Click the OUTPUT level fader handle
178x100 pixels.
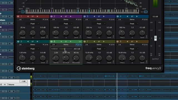tap(155, 38)
